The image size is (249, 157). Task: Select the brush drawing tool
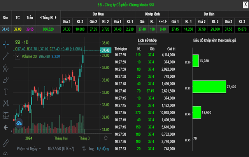(6, 80)
